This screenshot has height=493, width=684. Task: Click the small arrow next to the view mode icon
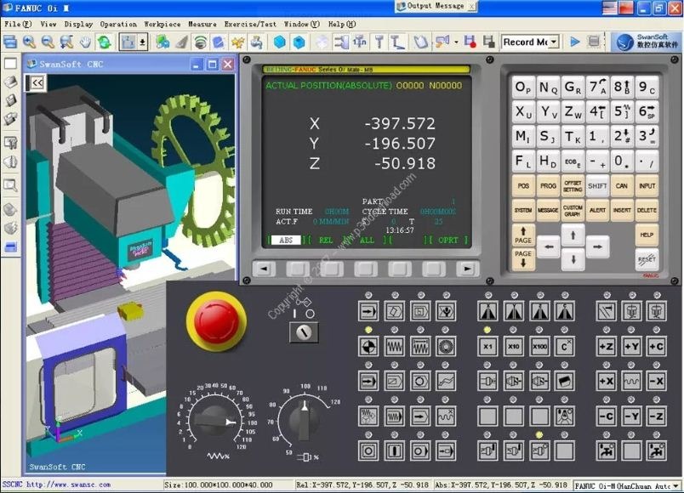(x=142, y=42)
